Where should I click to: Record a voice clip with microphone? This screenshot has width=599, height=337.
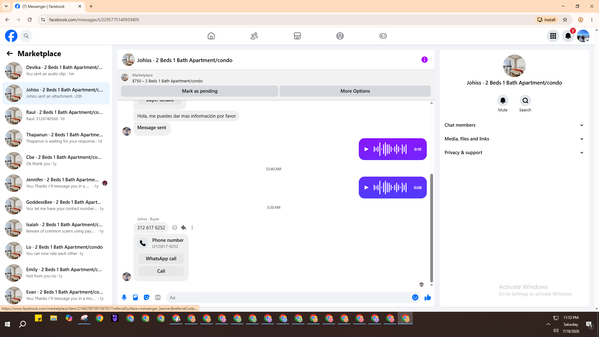tap(124, 297)
